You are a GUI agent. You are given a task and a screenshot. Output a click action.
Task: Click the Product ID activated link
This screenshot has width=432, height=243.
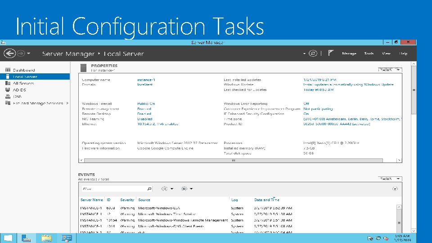coord(337,124)
